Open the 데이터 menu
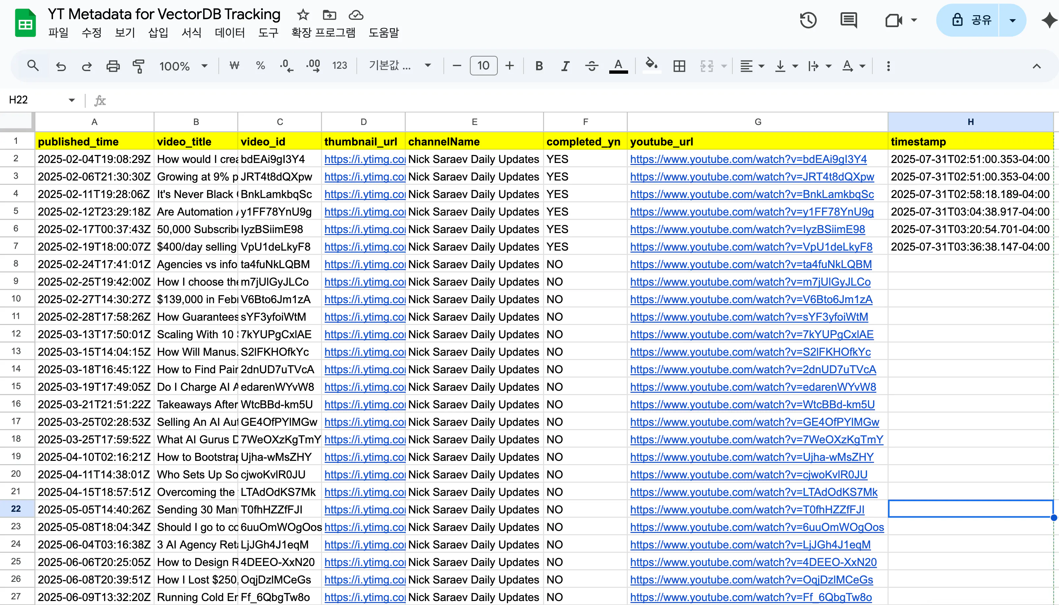This screenshot has height=605, width=1059. pos(230,32)
